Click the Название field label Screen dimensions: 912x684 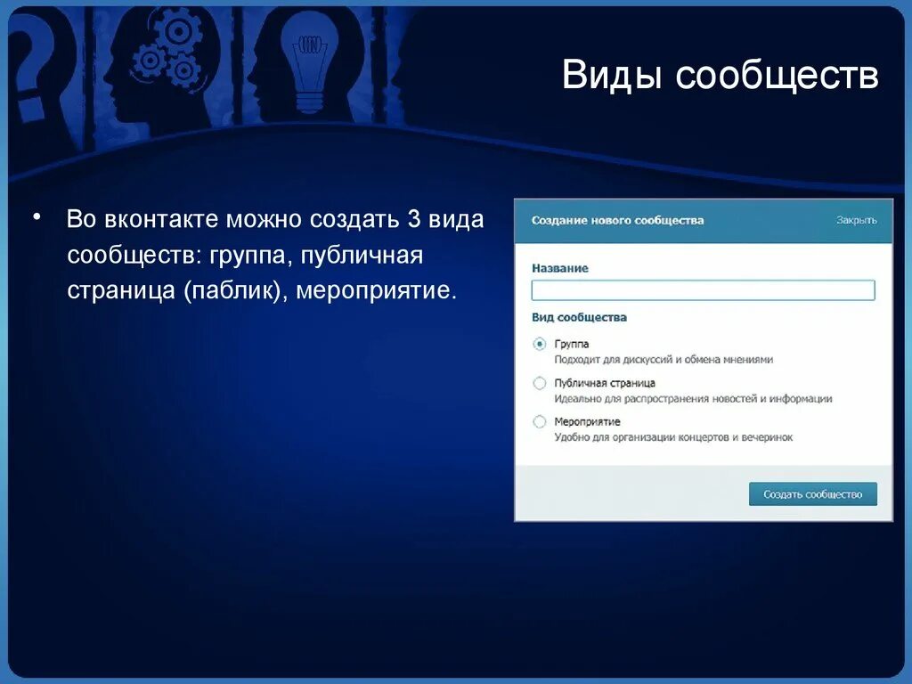tap(560, 268)
